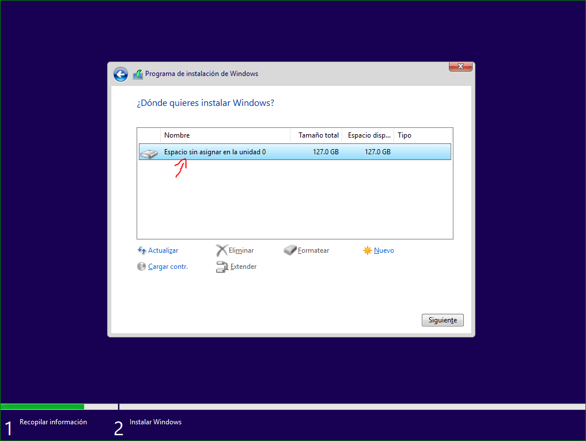586x441 pixels.
Task: Click the Actualizar refresh arrows icon
Action: coord(142,250)
